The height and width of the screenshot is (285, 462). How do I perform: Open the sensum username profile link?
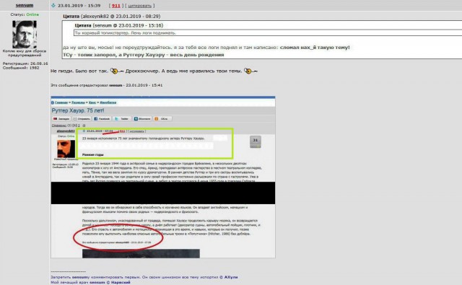click(x=25, y=5)
